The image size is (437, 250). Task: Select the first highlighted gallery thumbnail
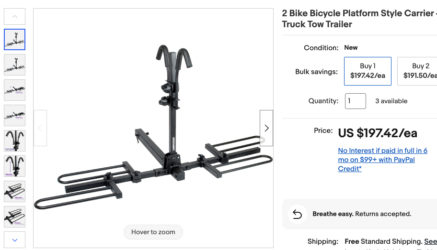tap(15, 40)
